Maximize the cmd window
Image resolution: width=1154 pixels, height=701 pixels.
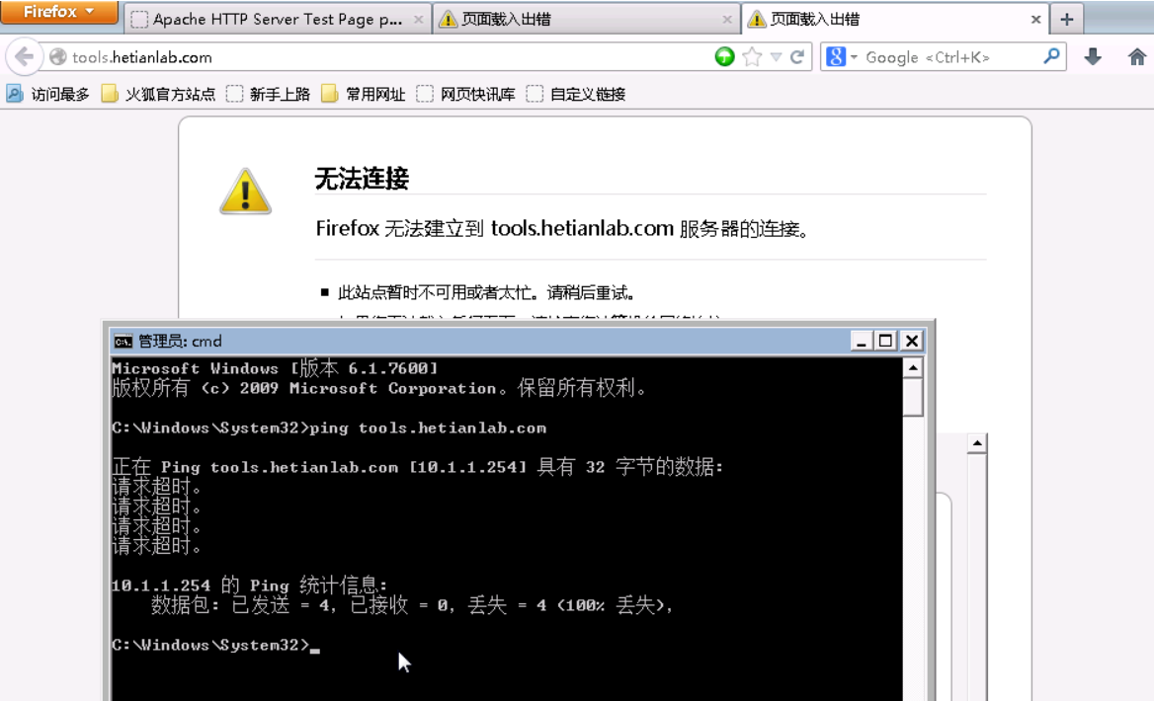[886, 341]
